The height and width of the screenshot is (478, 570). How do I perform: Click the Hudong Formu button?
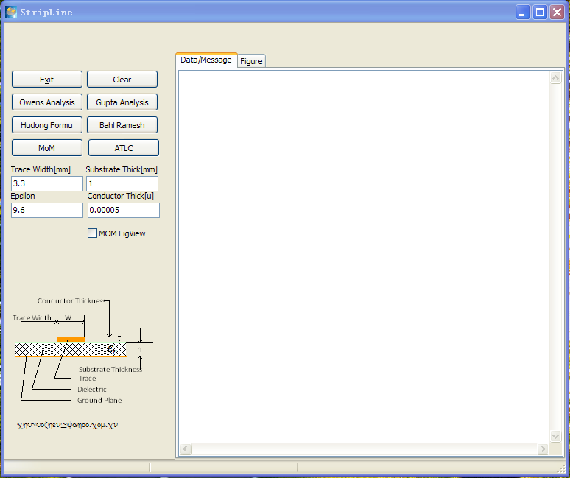(47, 125)
